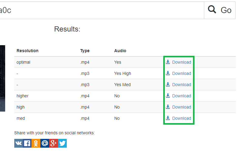Viewport: 237px width, 151px height.
Task: Click Download link for higher .mp4
Action: [x=178, y=96]
